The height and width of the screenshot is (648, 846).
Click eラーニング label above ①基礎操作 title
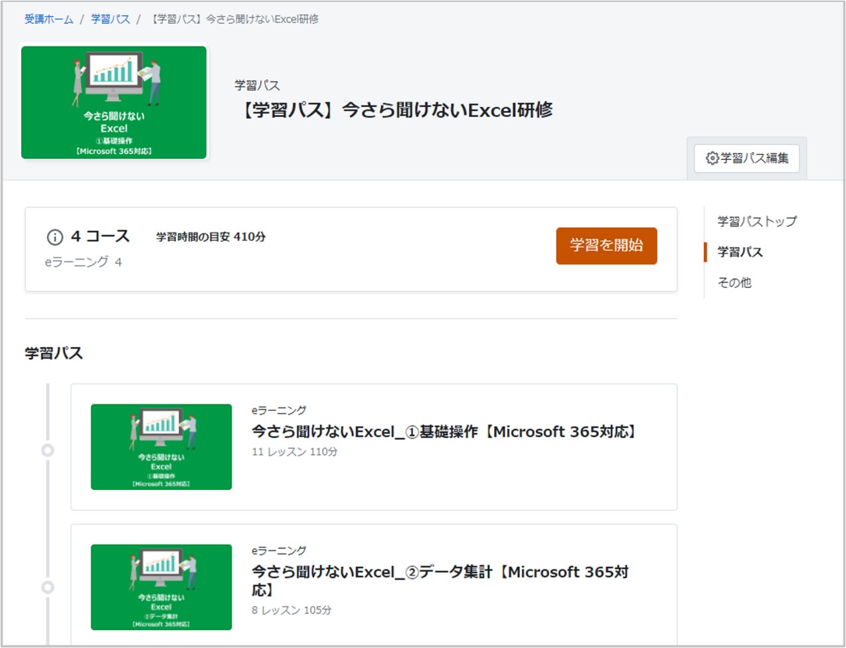pyautogui.click(x=279, y=410)
